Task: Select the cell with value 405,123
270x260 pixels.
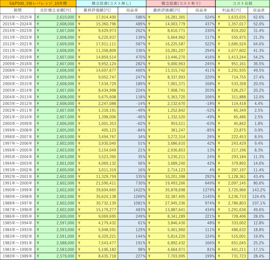Action: (x=97, y=130)
